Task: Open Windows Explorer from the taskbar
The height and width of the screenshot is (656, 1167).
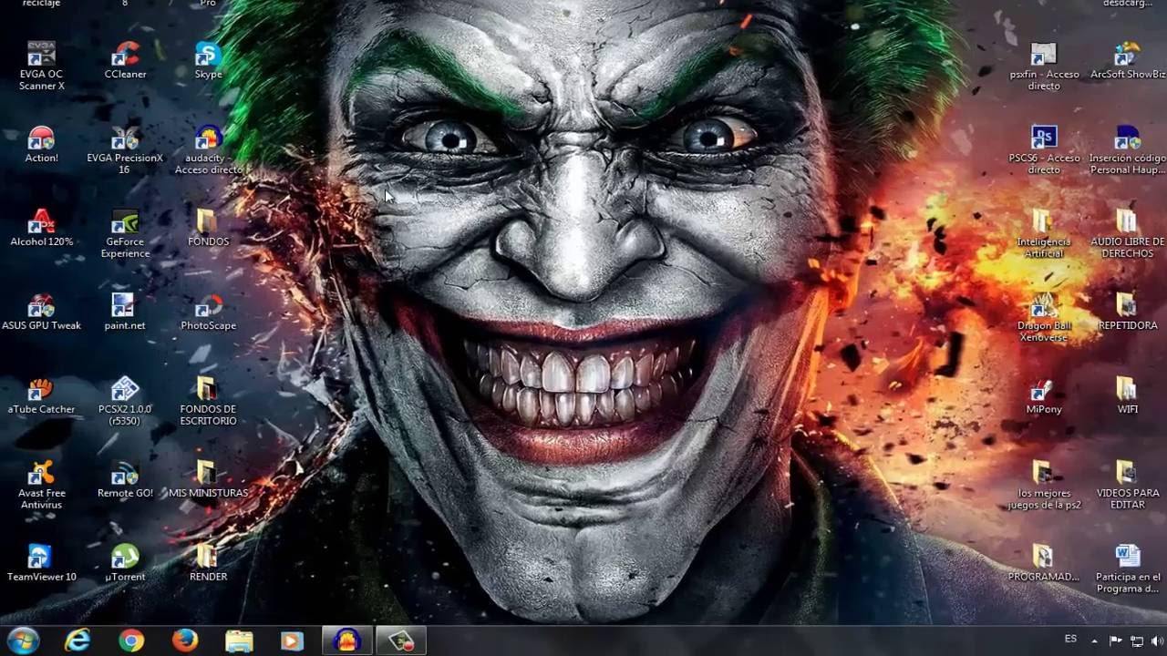Action: 239,641
